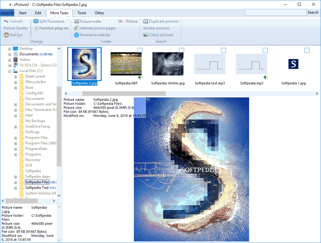Expand the $GetCurrent folder node
This screenshot has width=321, height=243.
(15, 77)
